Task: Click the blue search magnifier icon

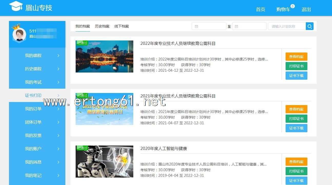Action: [309, 26]
